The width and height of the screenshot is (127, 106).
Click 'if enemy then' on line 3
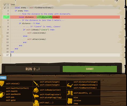(21, 11)
